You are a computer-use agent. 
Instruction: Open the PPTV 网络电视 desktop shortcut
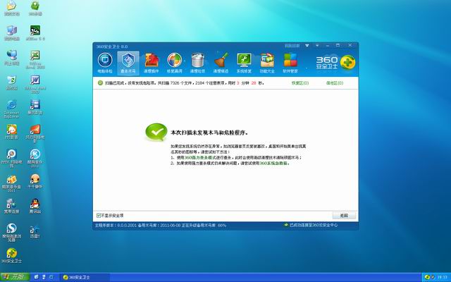point(12,158)
